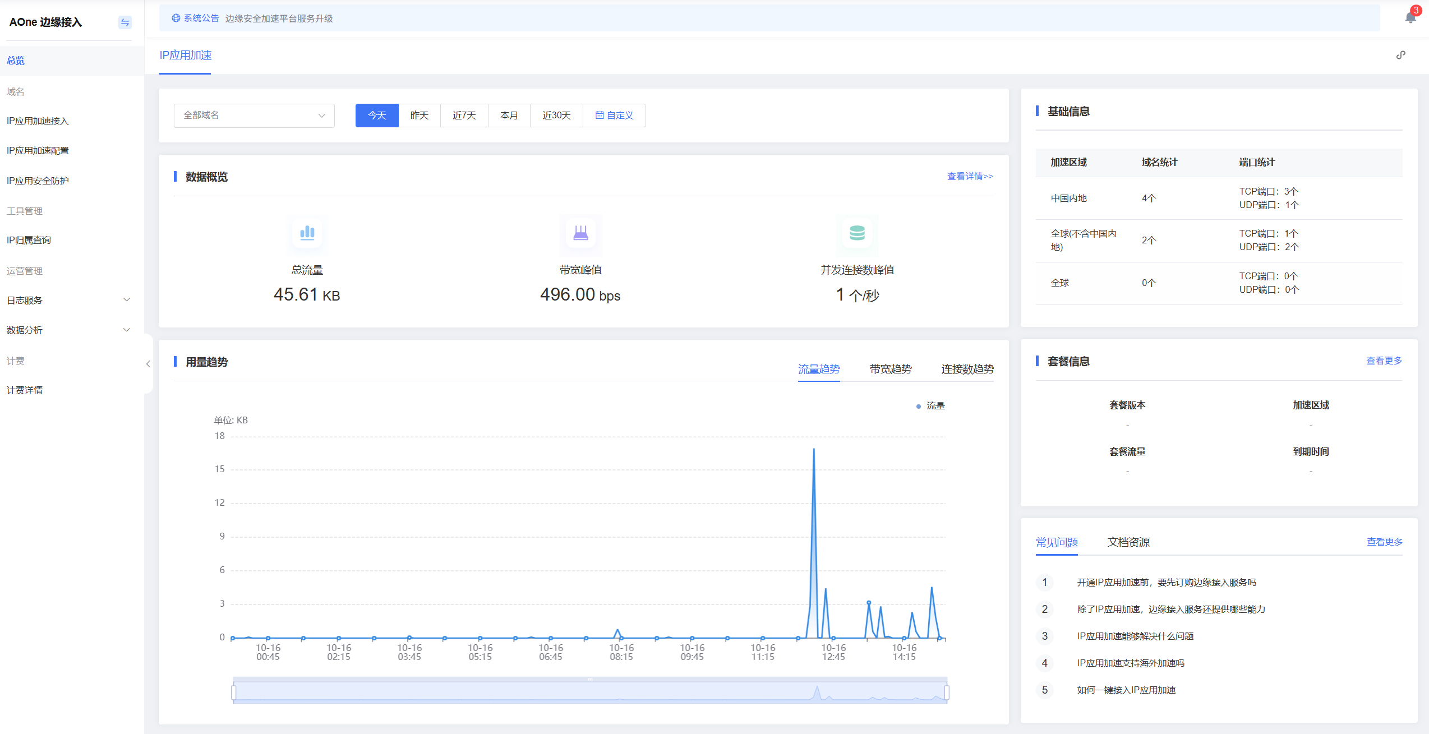
Task: Click the sidebar switch icon beside AOne
Action: click(x=125, y=22)
